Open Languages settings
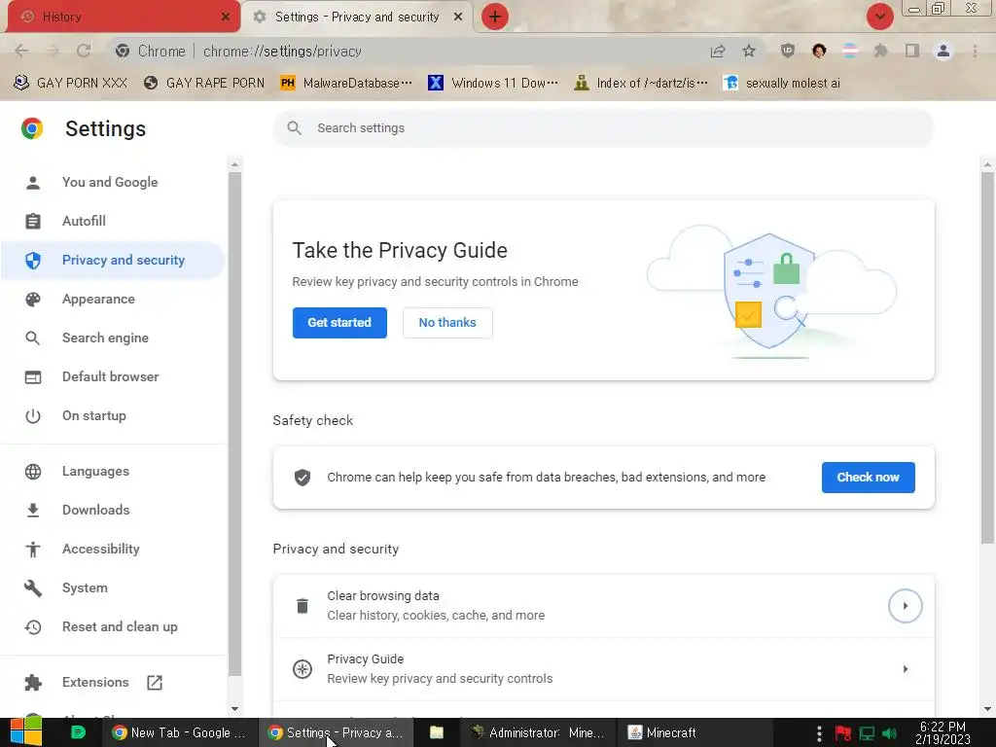The image size is (996, 747). [113, 472]
